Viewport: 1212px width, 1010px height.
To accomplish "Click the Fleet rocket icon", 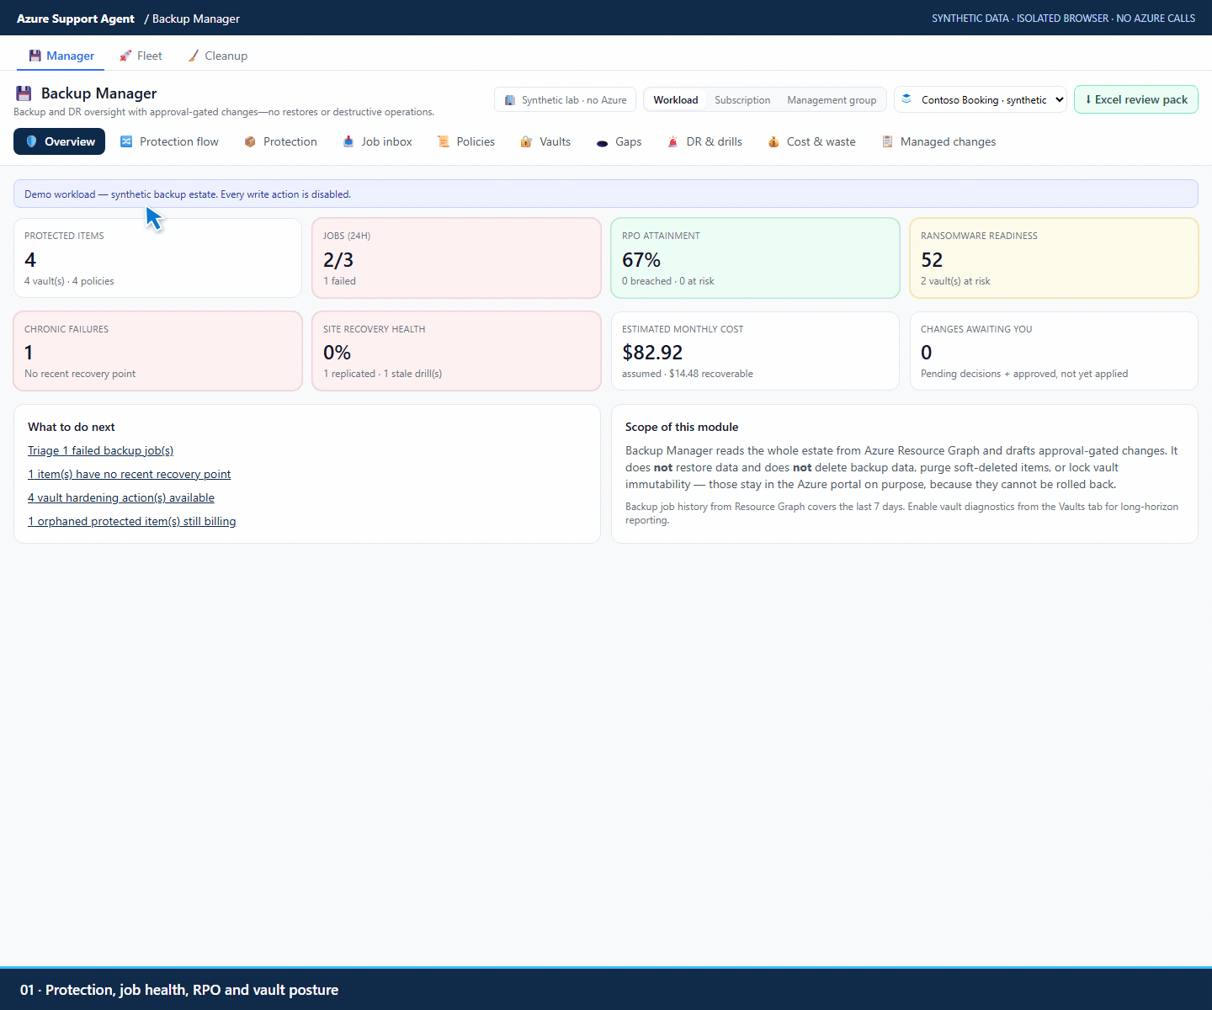I will click(x=125, y=56).
